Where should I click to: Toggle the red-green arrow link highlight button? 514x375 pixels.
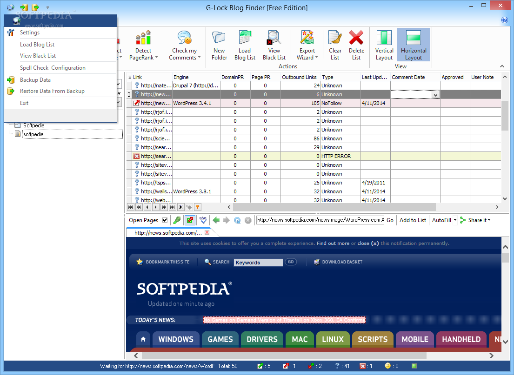(x=190, y=220)
